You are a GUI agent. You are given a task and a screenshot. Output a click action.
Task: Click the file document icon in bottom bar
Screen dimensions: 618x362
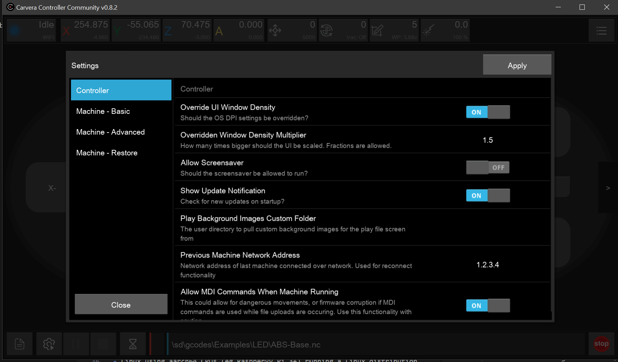(x=19, y=344)
